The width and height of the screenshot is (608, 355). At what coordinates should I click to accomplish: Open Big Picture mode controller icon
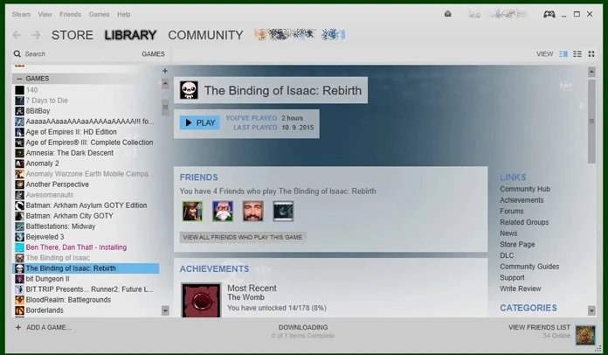(549, 14)
